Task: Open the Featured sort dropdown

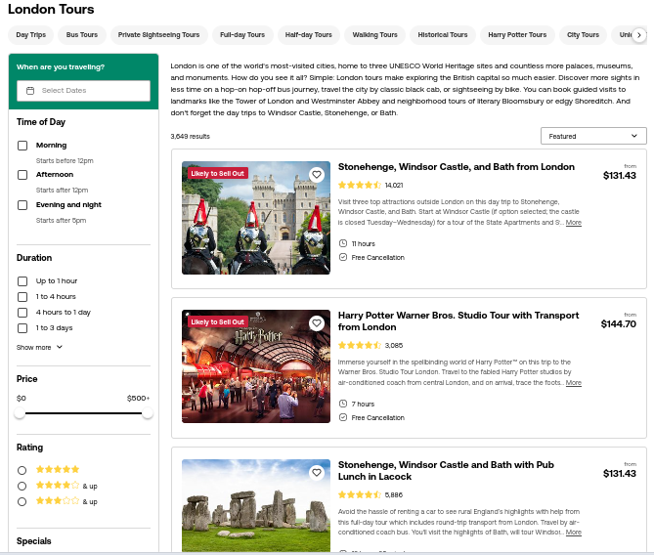Action: (x=593, y=136)
